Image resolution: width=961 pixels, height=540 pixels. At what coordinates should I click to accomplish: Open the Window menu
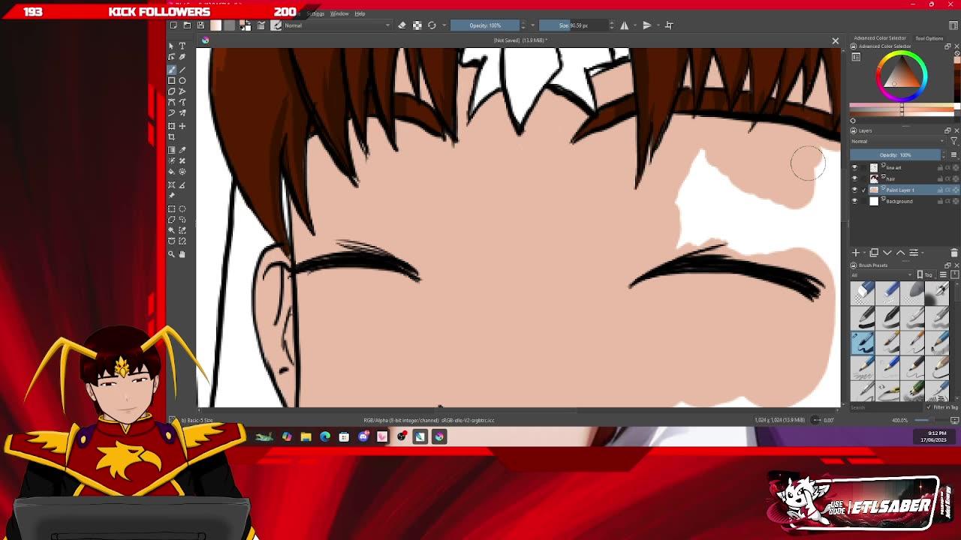click(x=339, y=13)
